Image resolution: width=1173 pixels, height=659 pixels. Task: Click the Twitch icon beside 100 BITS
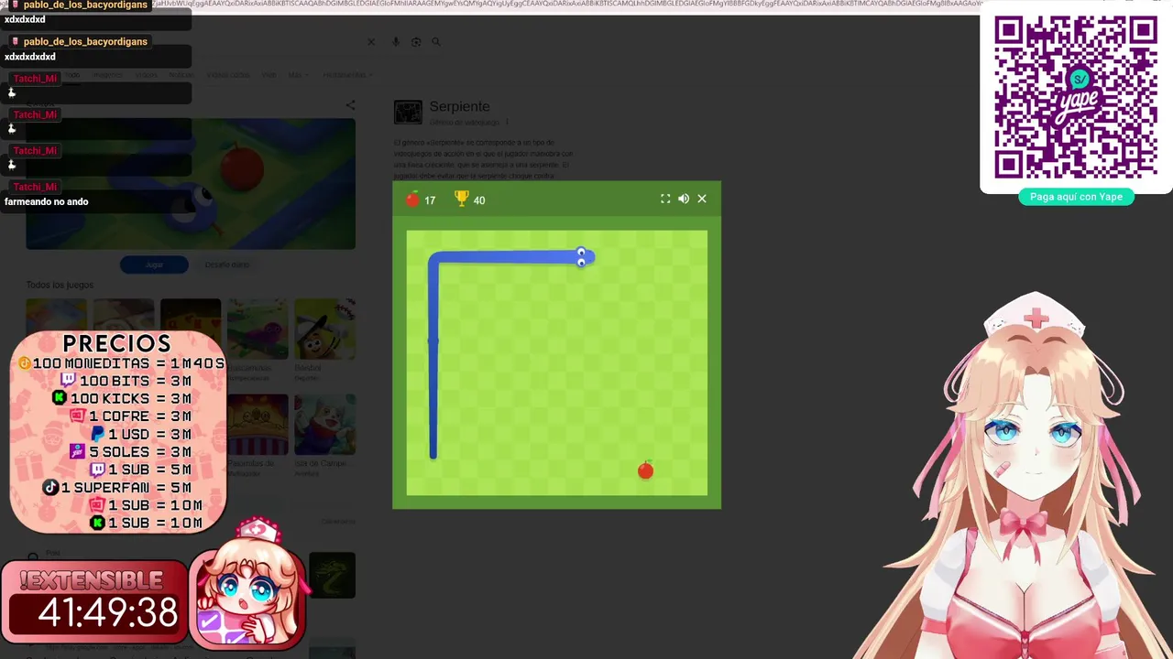(x=68, y=381)
